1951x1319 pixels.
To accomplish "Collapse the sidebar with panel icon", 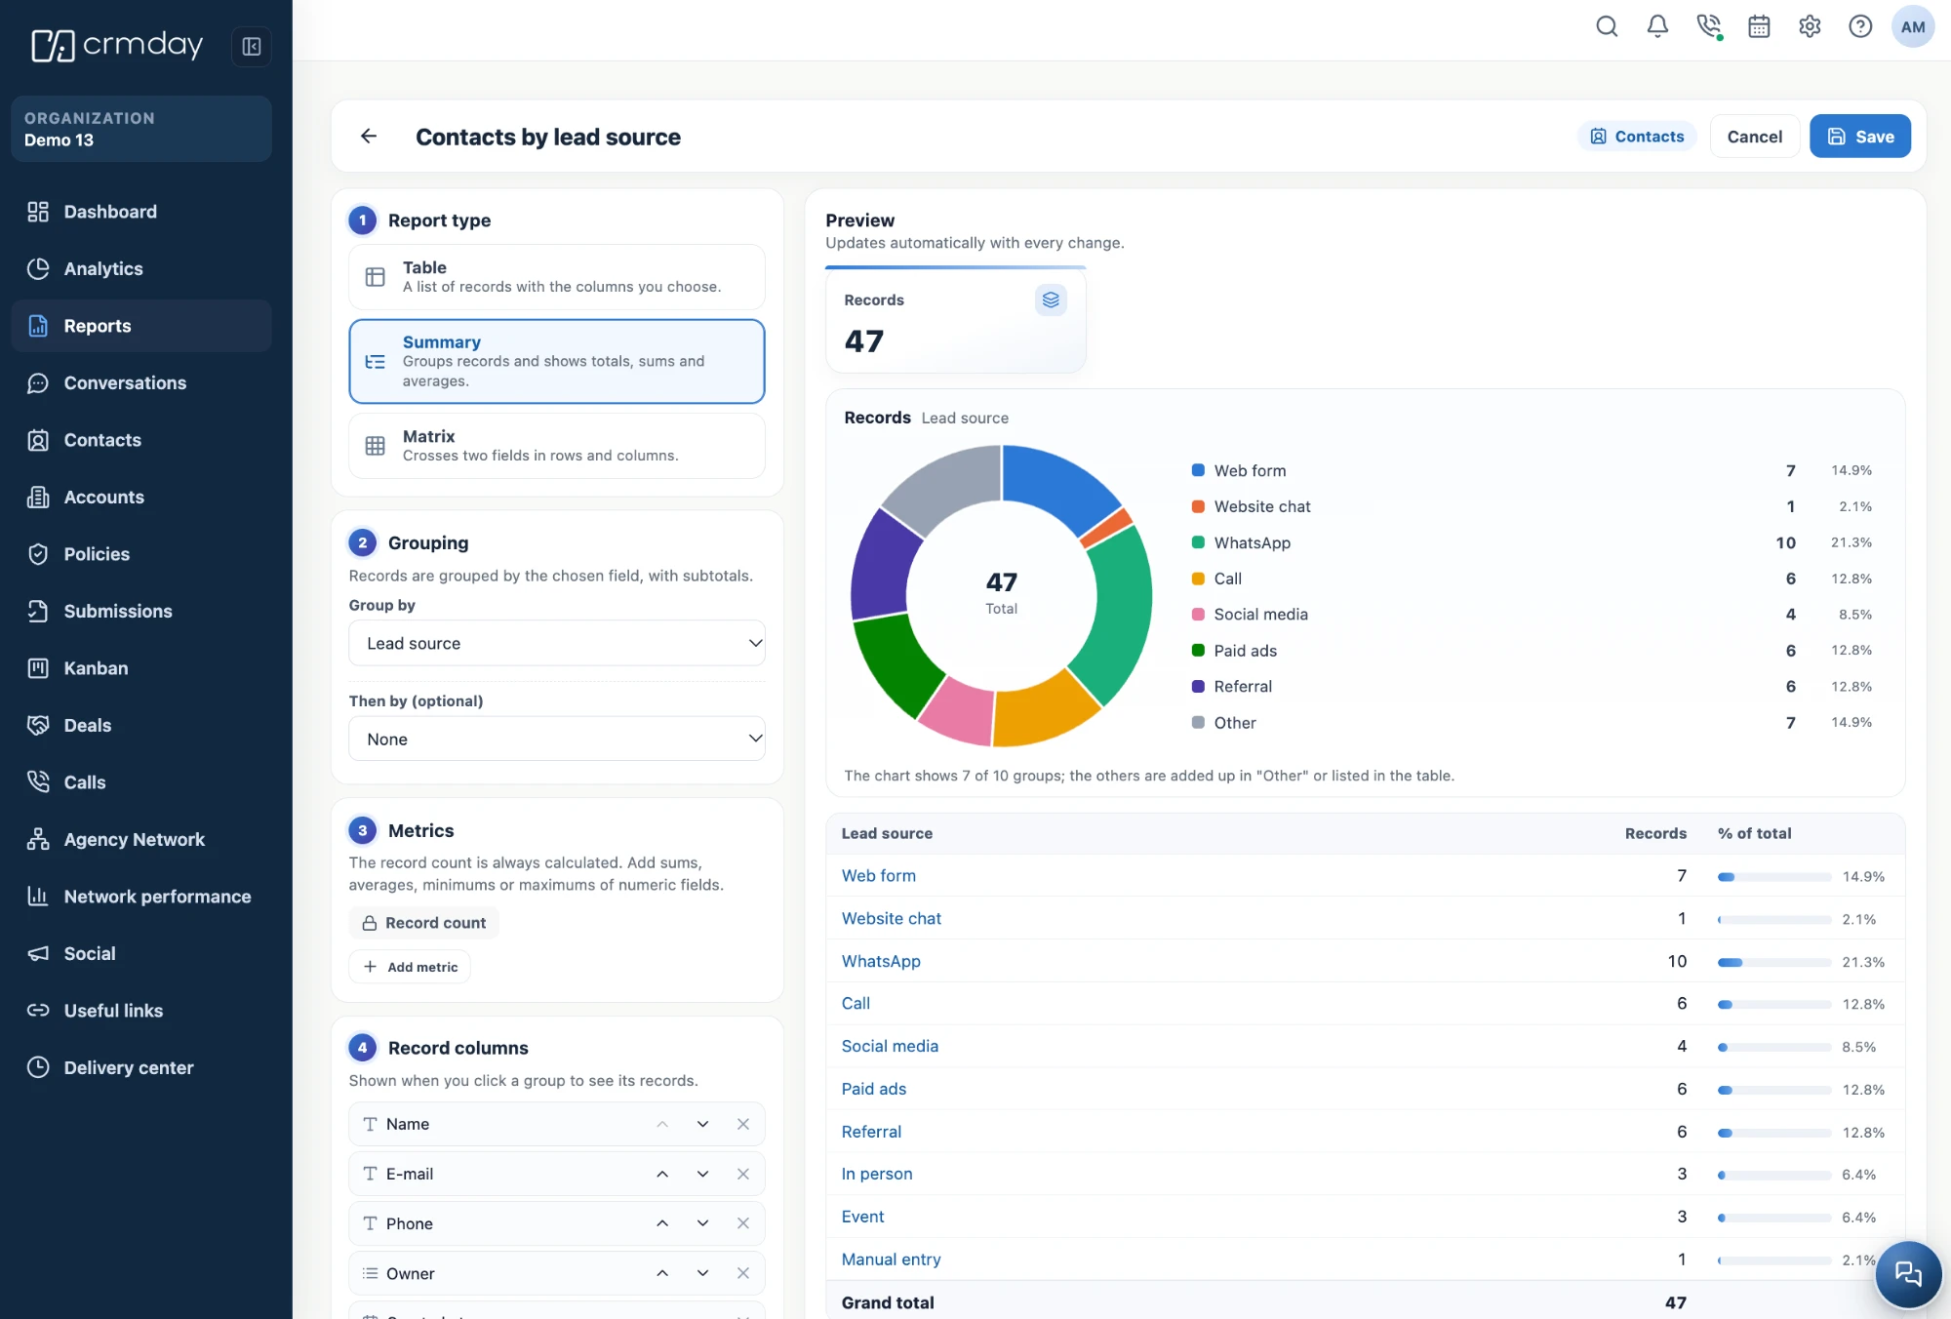I will tap(252, 46).
